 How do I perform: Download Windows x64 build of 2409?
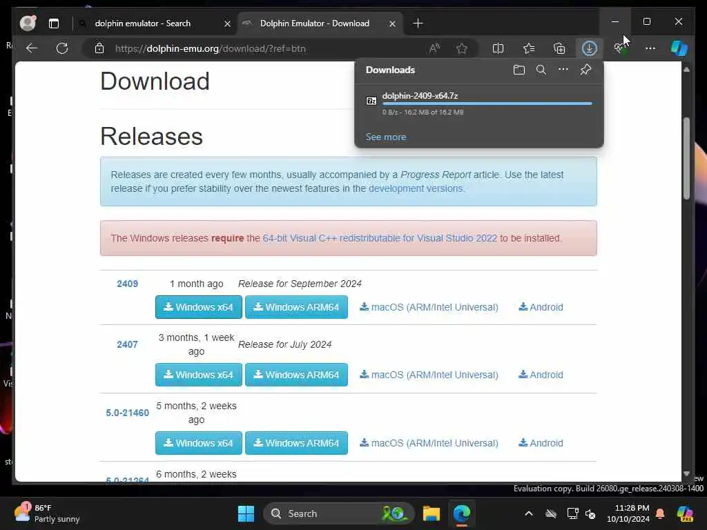[x=198, y=307]
